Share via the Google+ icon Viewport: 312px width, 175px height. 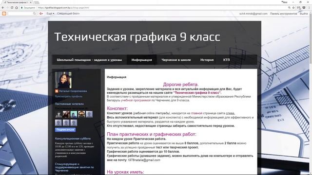pos(41,14)
